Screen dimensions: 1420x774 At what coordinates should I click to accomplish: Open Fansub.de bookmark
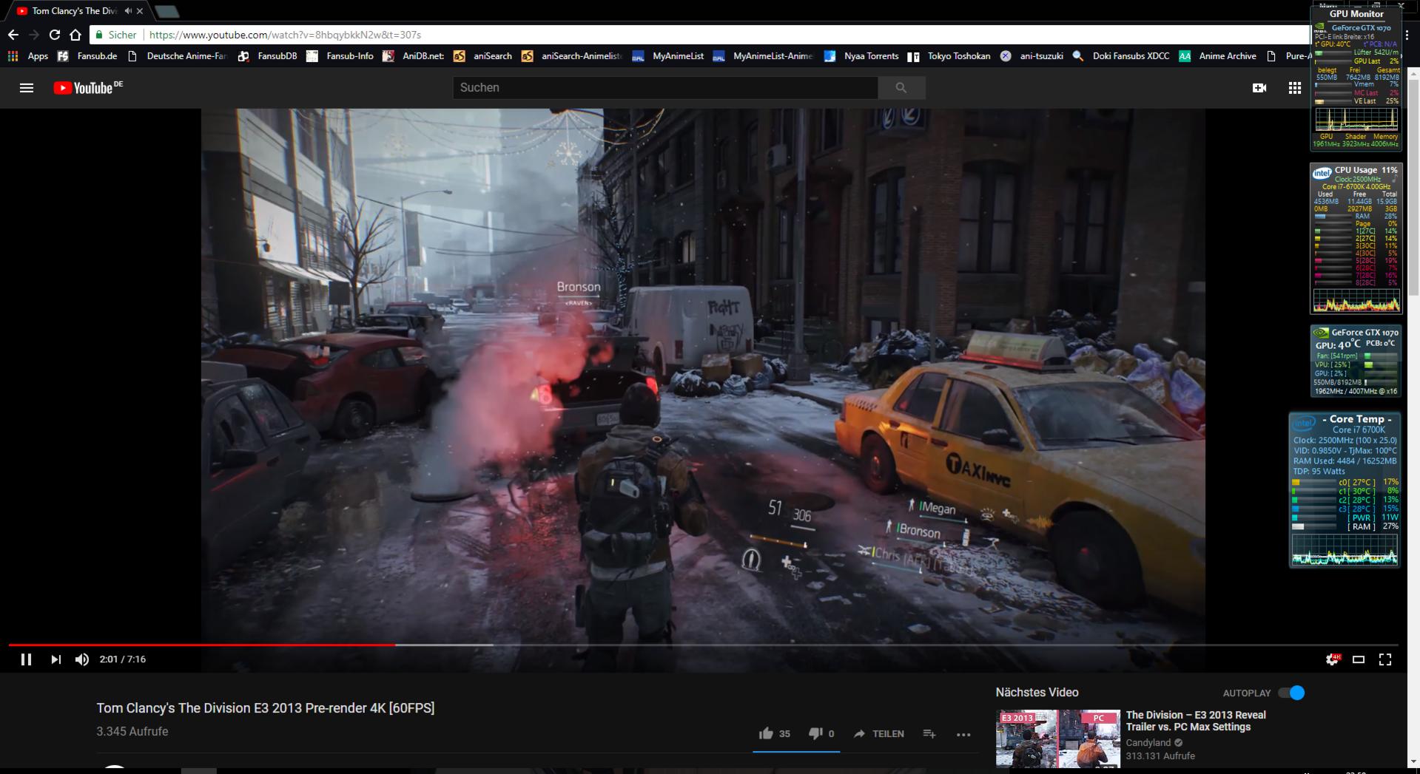point(87,56)
